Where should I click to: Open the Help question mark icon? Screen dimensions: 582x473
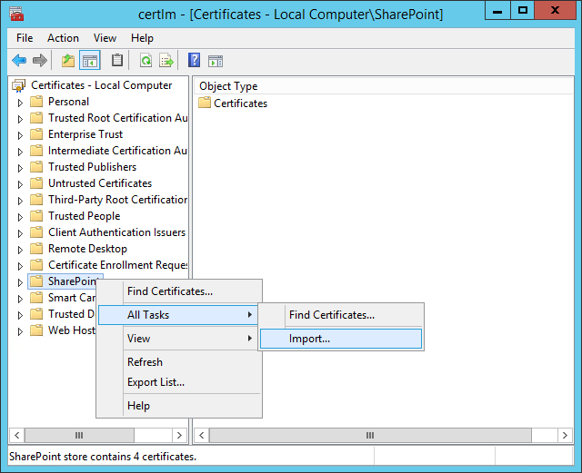pos(194,60)
